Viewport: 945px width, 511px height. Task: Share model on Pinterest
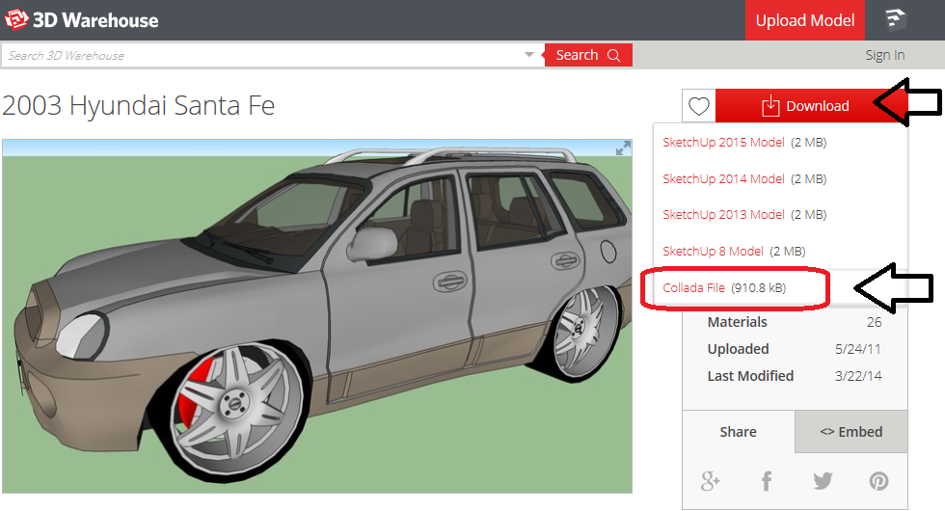878,480
